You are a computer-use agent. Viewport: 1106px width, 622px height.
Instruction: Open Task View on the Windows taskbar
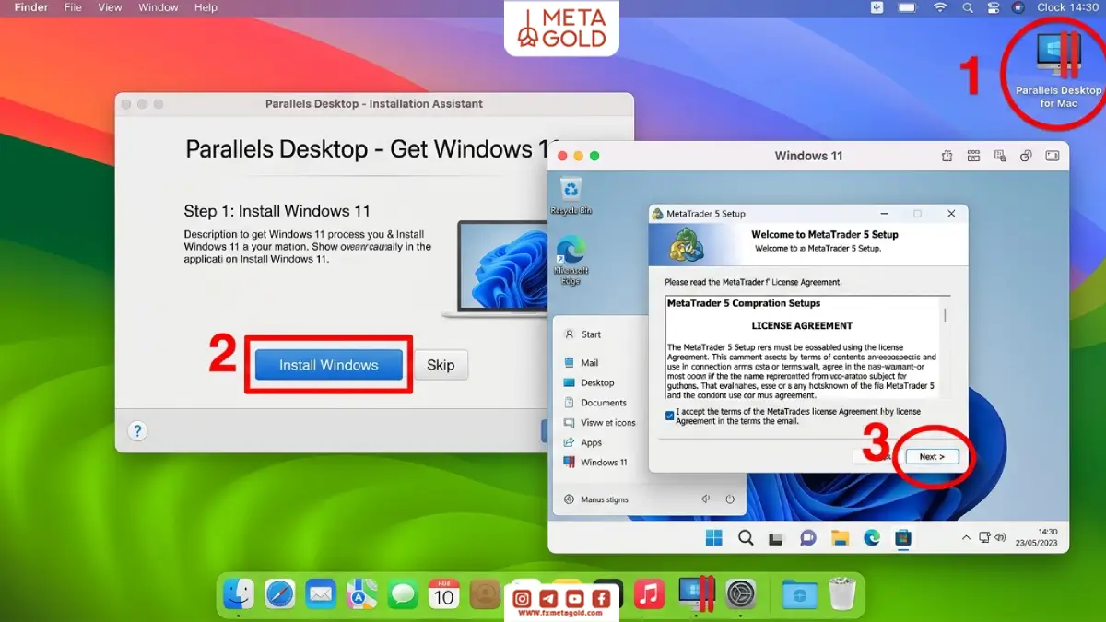point(777,538)
